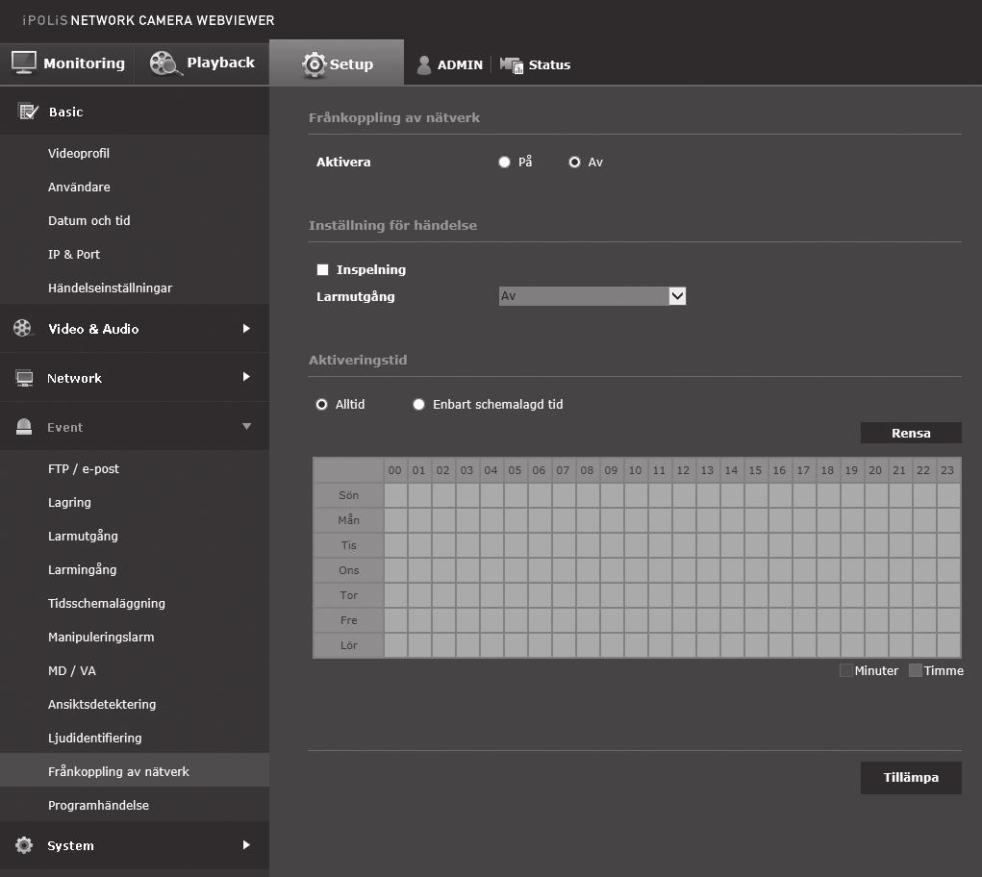This screenshot has width=982, height=877.
Task: Click the Status icon
Action: point(512,64)
